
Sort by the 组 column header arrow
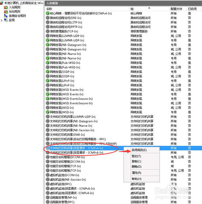pyautogui.click(x=149, y=8)
